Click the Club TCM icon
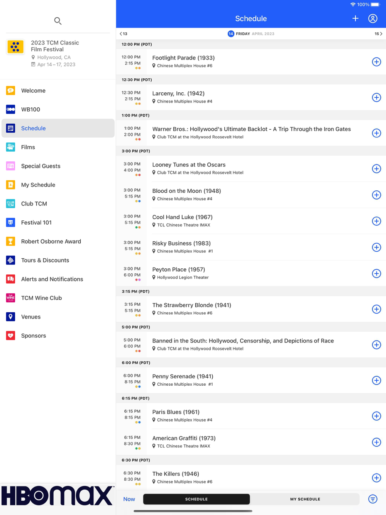The width and height of the screenshot is (386, 515). 11,203
